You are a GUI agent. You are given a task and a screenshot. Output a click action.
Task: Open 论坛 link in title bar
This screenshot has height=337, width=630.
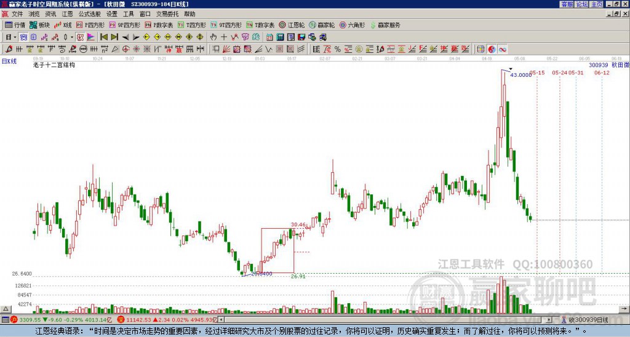581,4
